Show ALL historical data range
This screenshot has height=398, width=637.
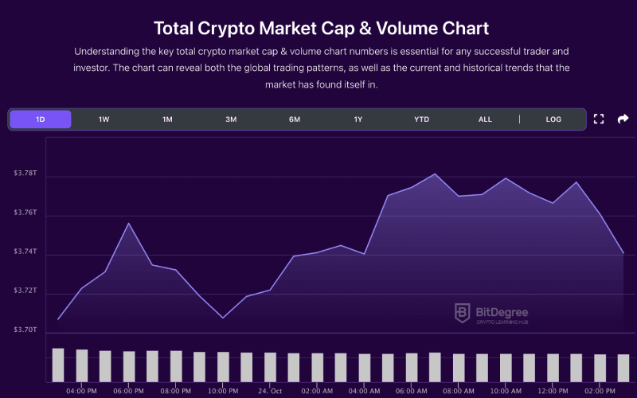(x=485, y=119)
